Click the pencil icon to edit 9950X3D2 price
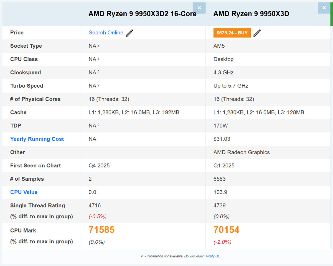 [129, 33]
